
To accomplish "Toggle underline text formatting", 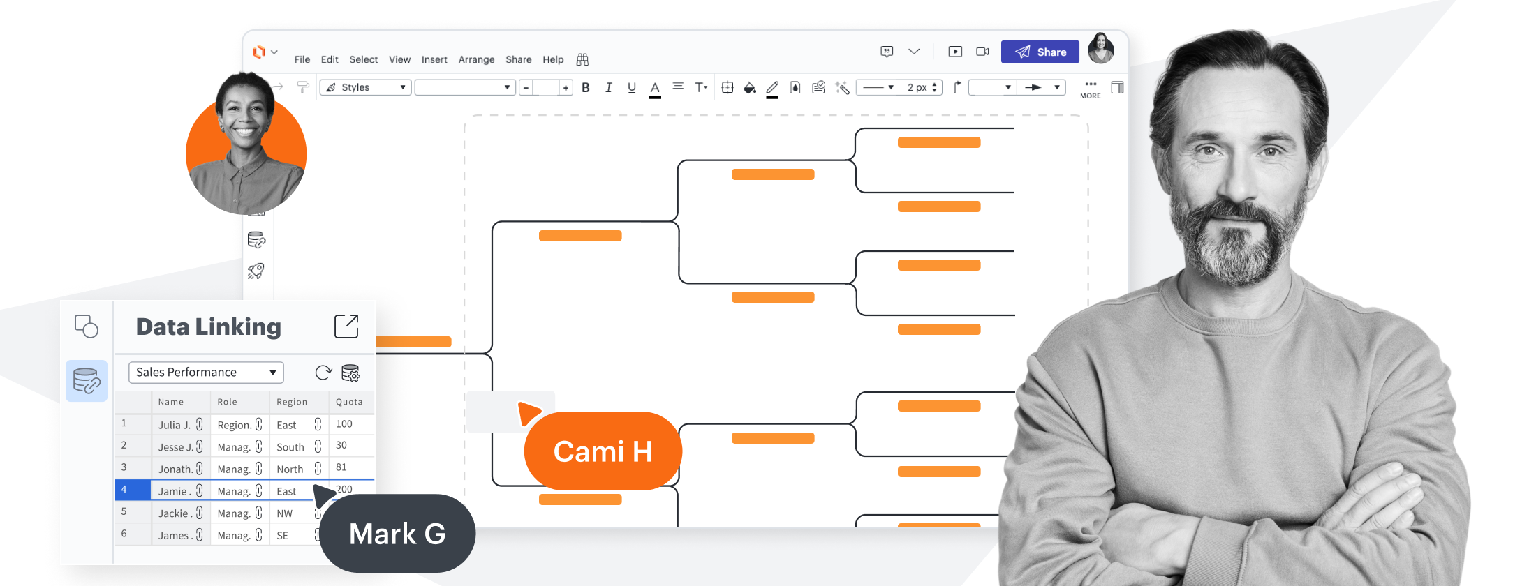I will pos(632,88).
